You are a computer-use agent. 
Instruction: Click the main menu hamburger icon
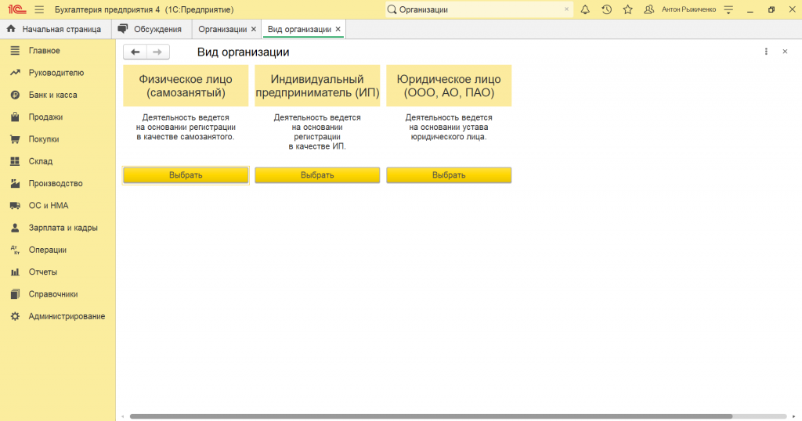[x=39, y=9]
